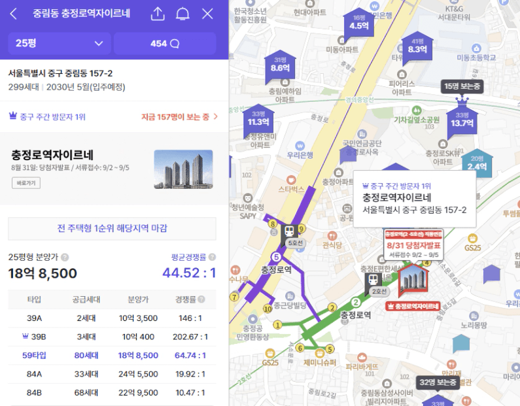Click the 중구 주간 방문자 1위 badge

pos(47,116)
